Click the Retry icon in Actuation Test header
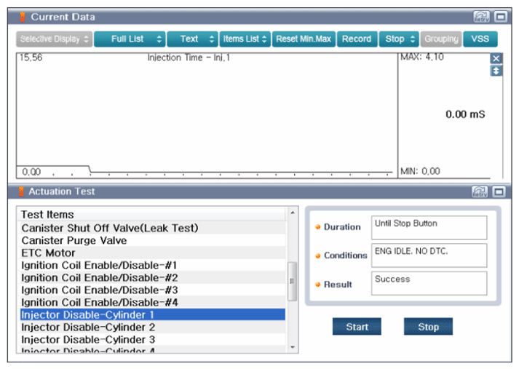519x369 pixels. tap(480, 192)
